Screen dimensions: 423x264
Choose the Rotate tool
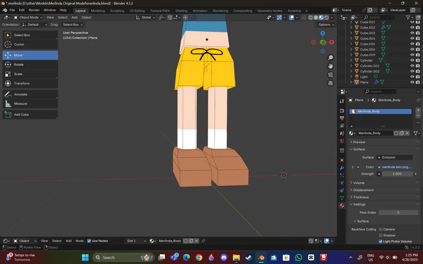(30, 64)
